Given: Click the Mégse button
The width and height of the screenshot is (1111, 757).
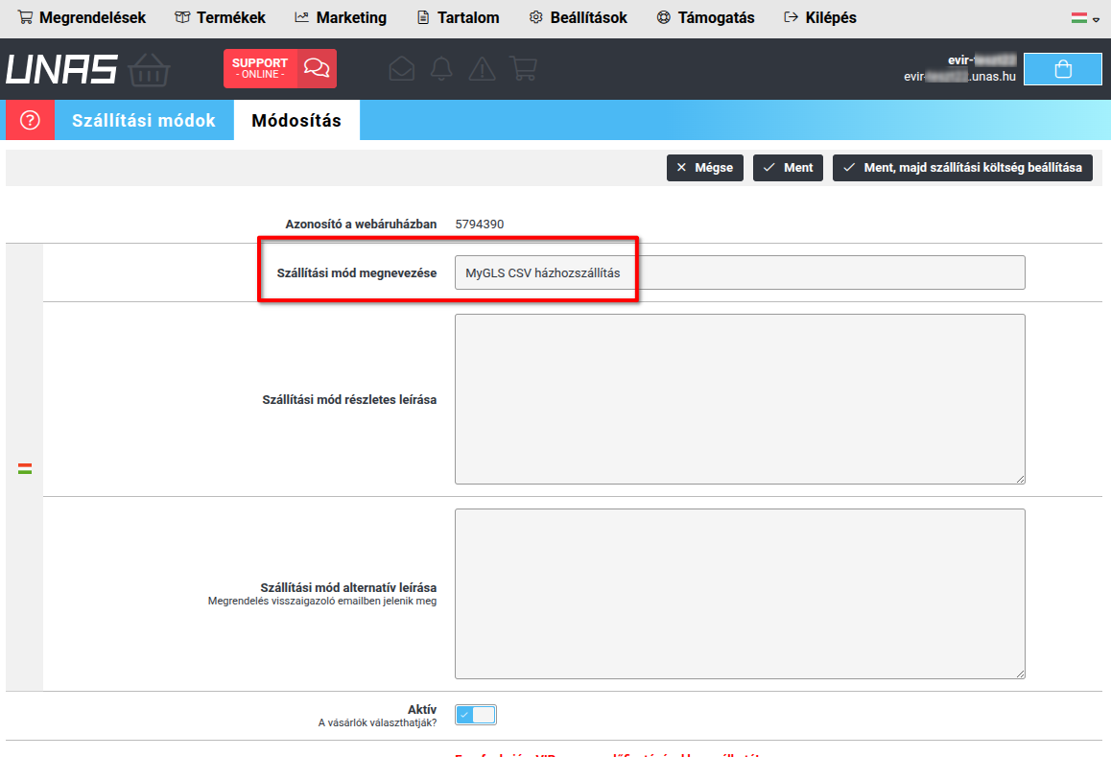Looking at the screenshot, I should (x=705, y=167).
